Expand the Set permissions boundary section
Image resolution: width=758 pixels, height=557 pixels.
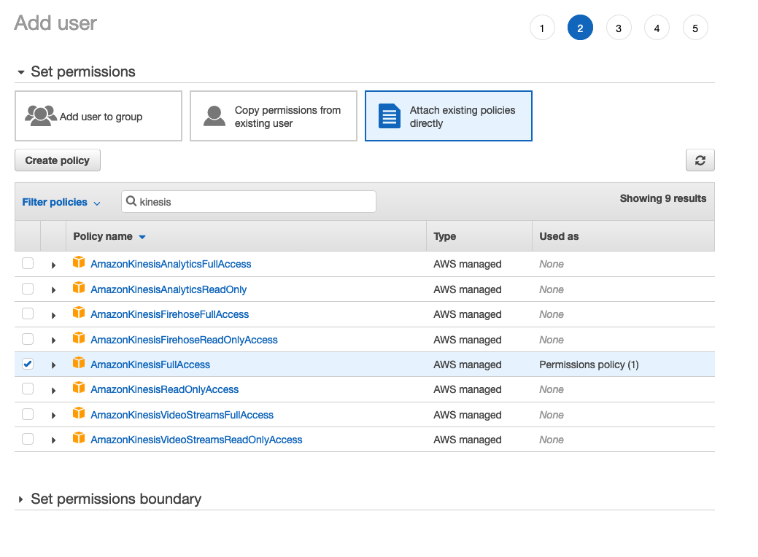click(x=20, y=499)
